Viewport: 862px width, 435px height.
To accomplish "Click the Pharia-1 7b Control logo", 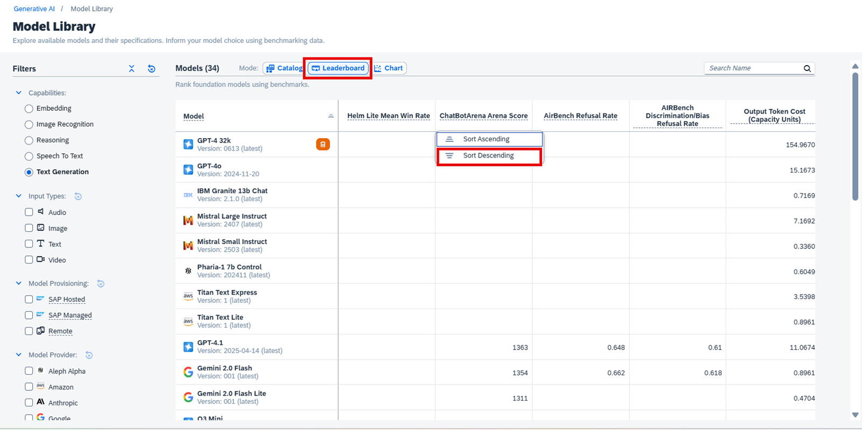I will pos(188,271).
